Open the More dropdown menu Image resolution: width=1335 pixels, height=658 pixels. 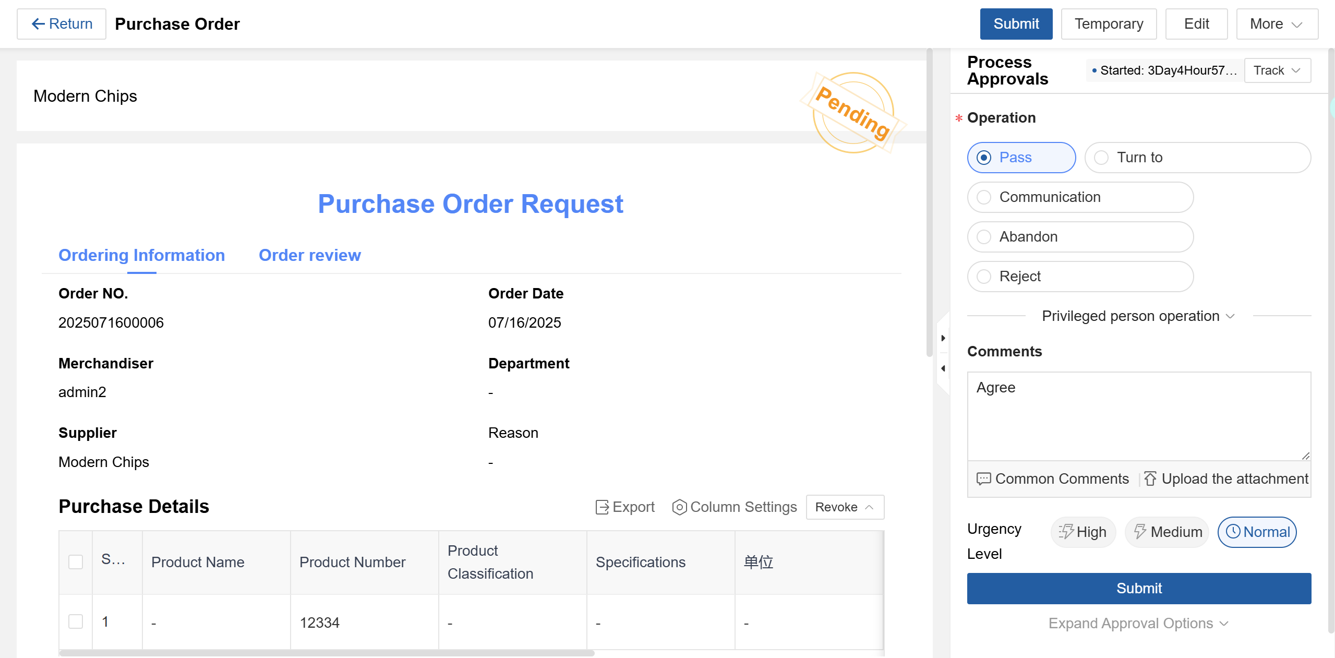coord(1277,24)
